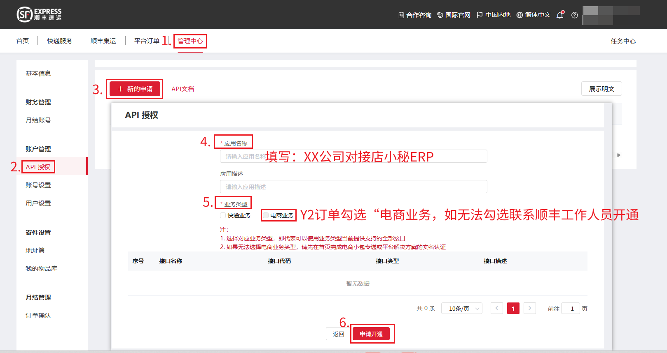
Task: Click the 接口名称 column header
Action: point(171,261)
